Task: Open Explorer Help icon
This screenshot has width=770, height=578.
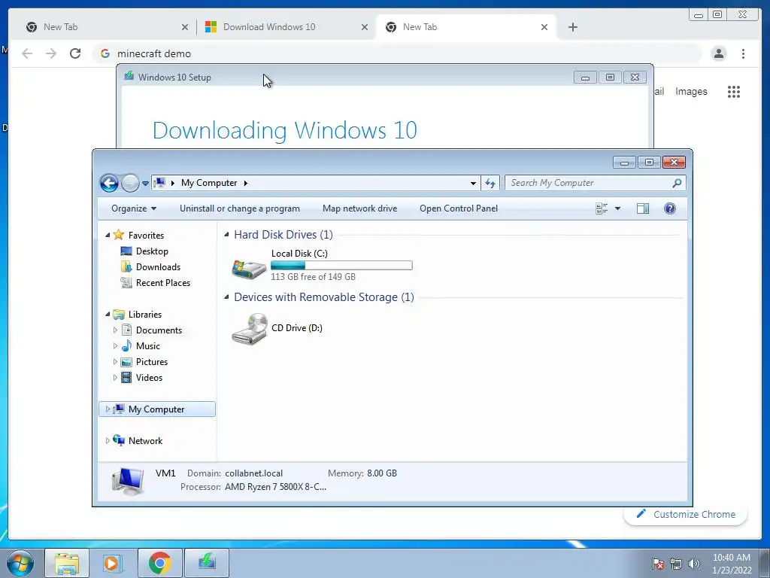Action: pos(670,208)
